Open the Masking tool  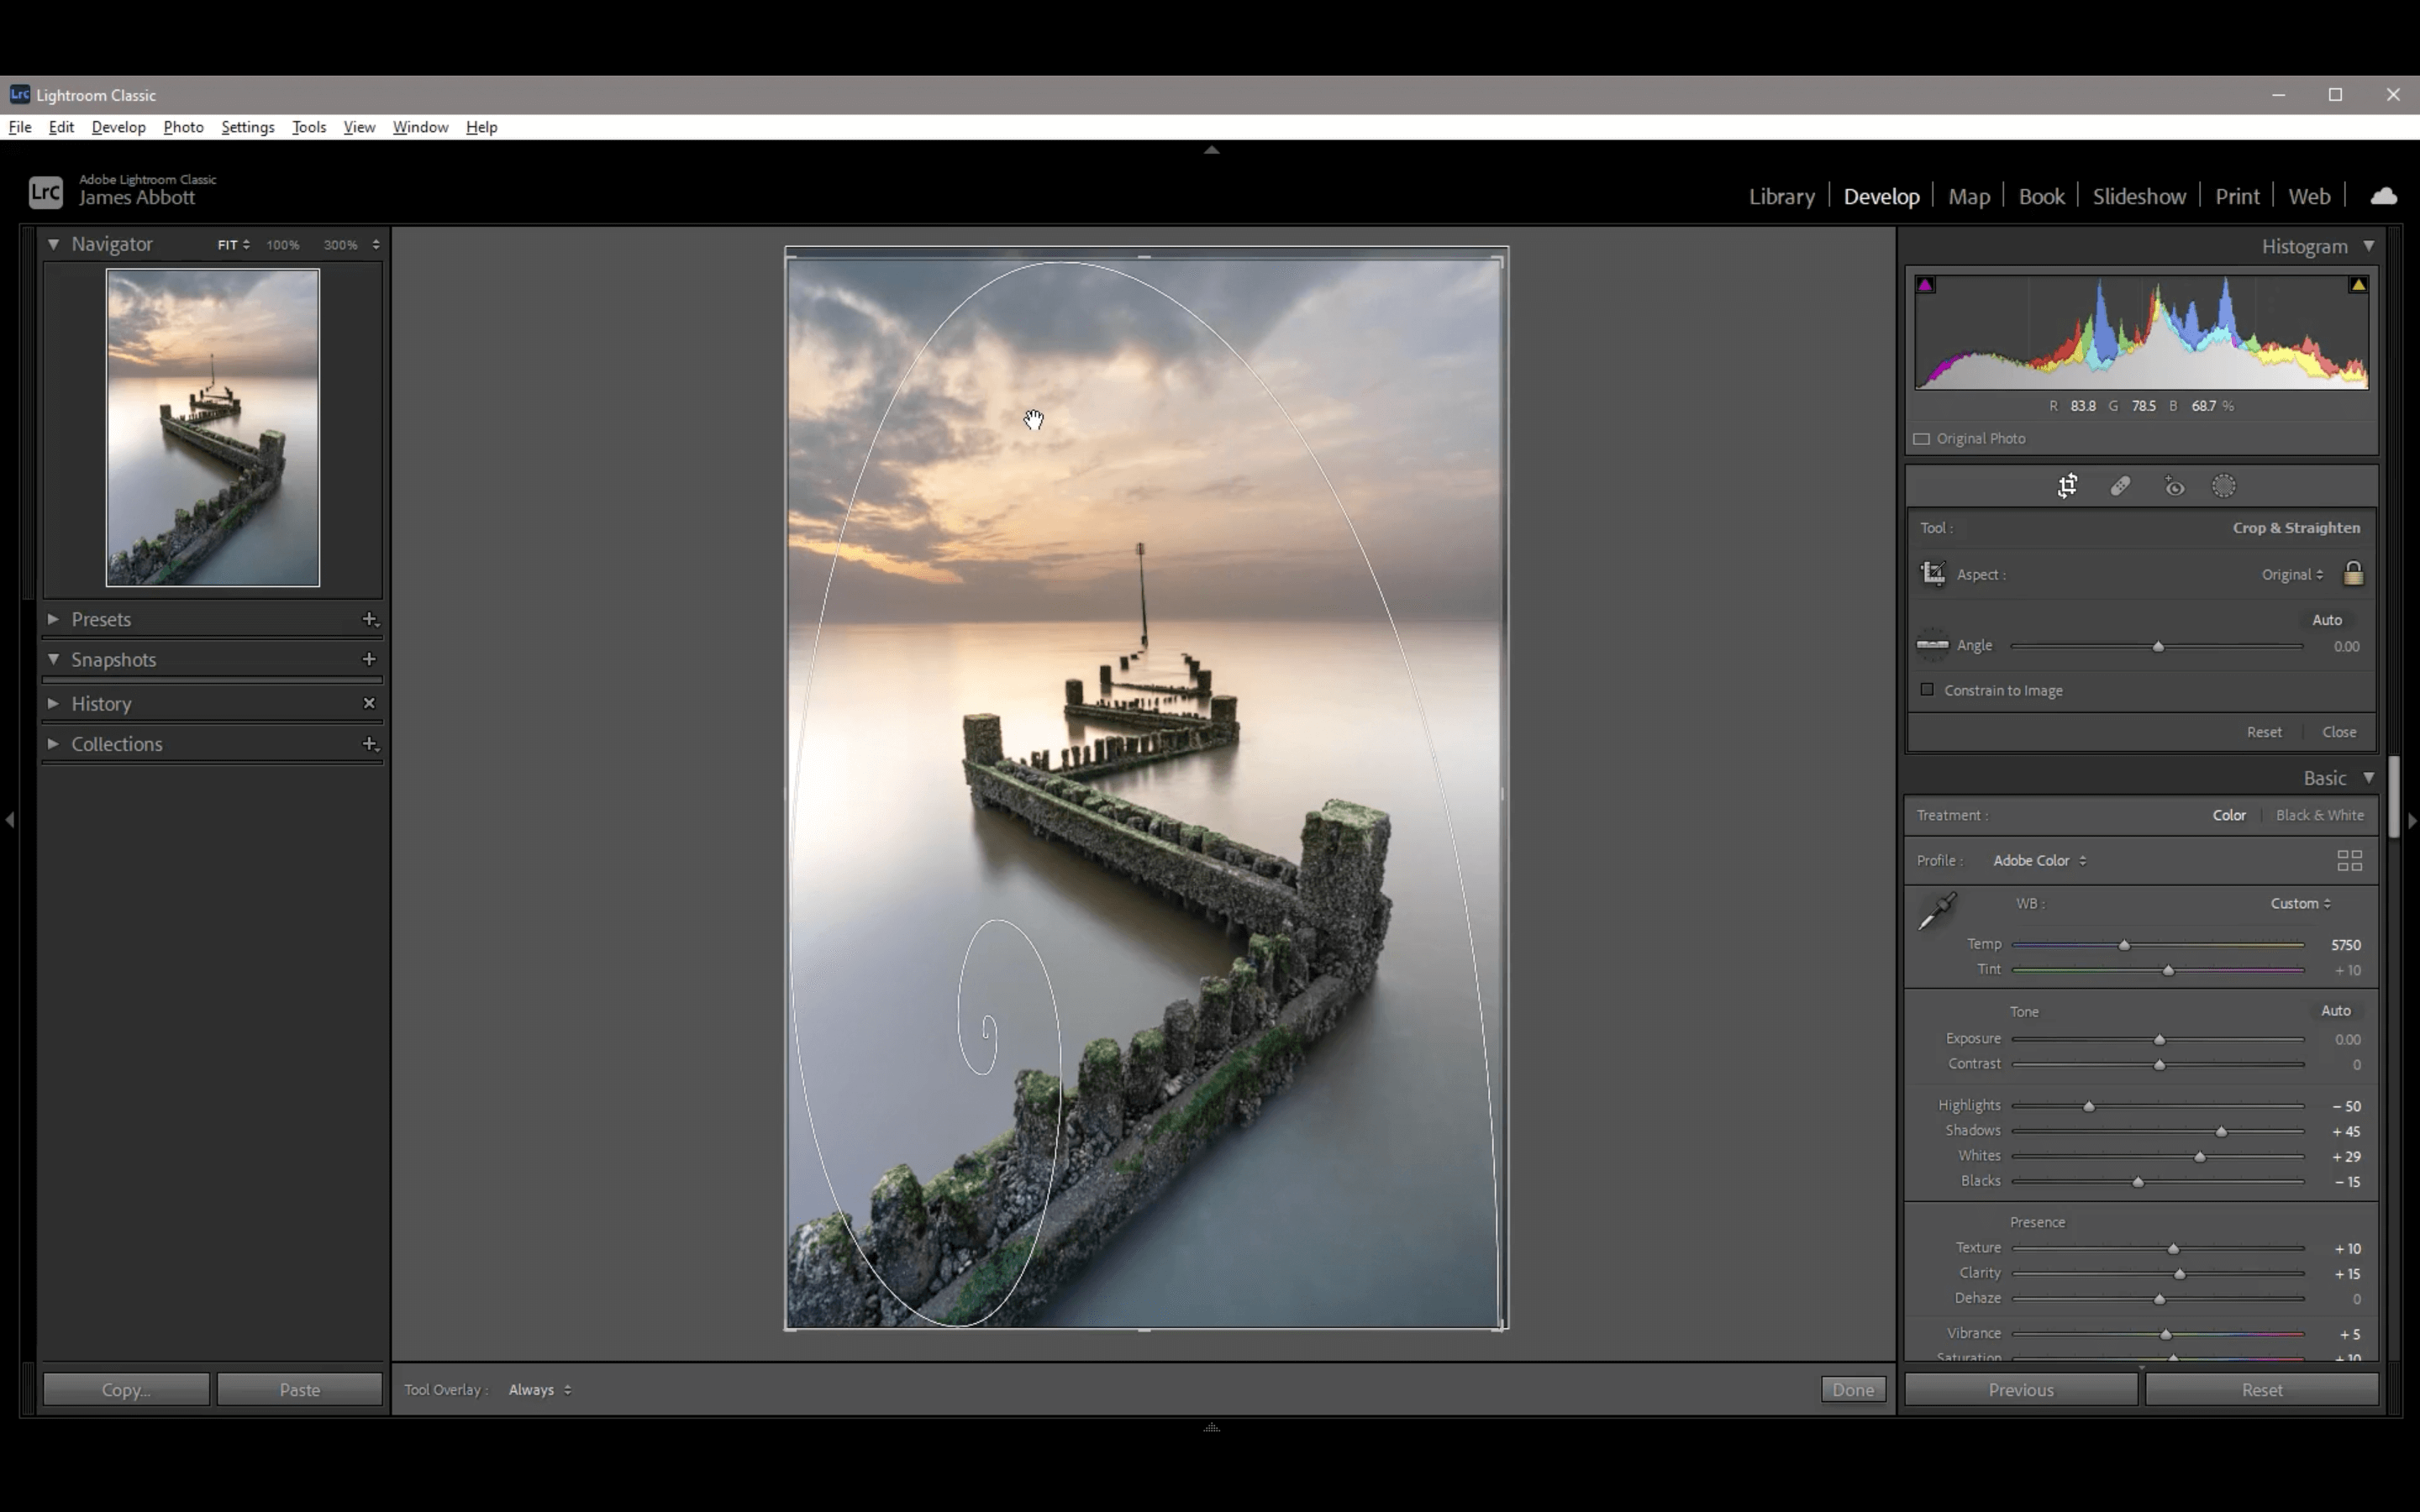[x=2224, y=486]
